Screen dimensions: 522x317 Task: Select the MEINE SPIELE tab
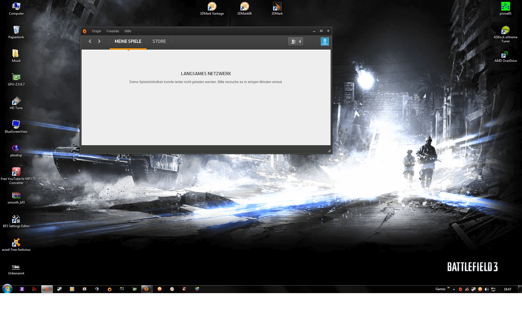point(128,41)
